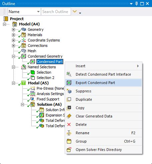Click the Search Outline field
Screen dimensions: 152x164
point(56,12)
